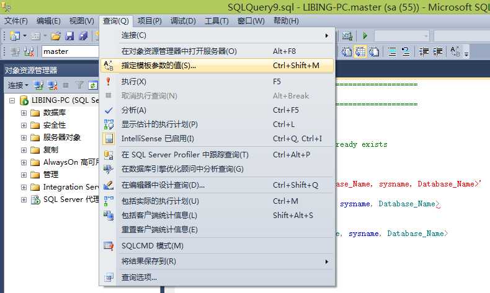Click Increase Indent icon
The image size is (490, 293).
[437, 51]
